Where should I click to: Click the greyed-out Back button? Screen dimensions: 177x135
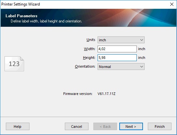pyautogui.click(x=105, y=127)
